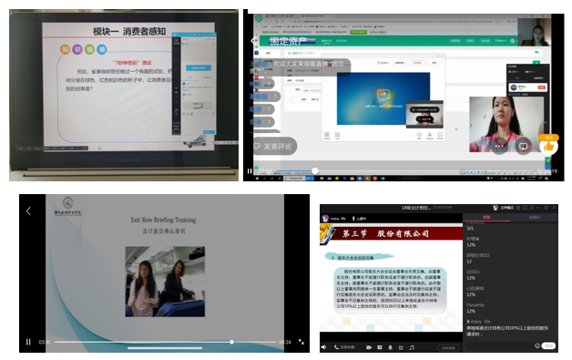Open the hamburger menu in class window title bar
This screenshot has width=572, height=360.
(532, 208)
